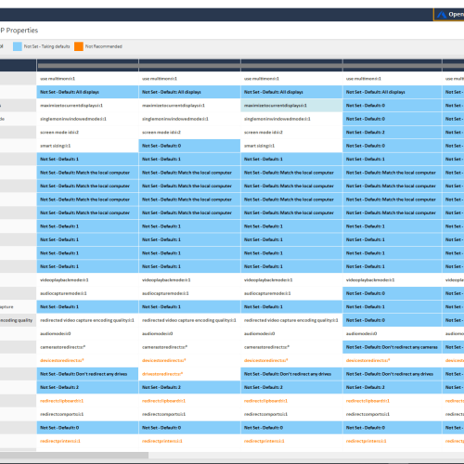Click the orange 'Not Recommended' legend swatch
The height and width of the screenshot is (464, 464).
click(x=79, y=46)
